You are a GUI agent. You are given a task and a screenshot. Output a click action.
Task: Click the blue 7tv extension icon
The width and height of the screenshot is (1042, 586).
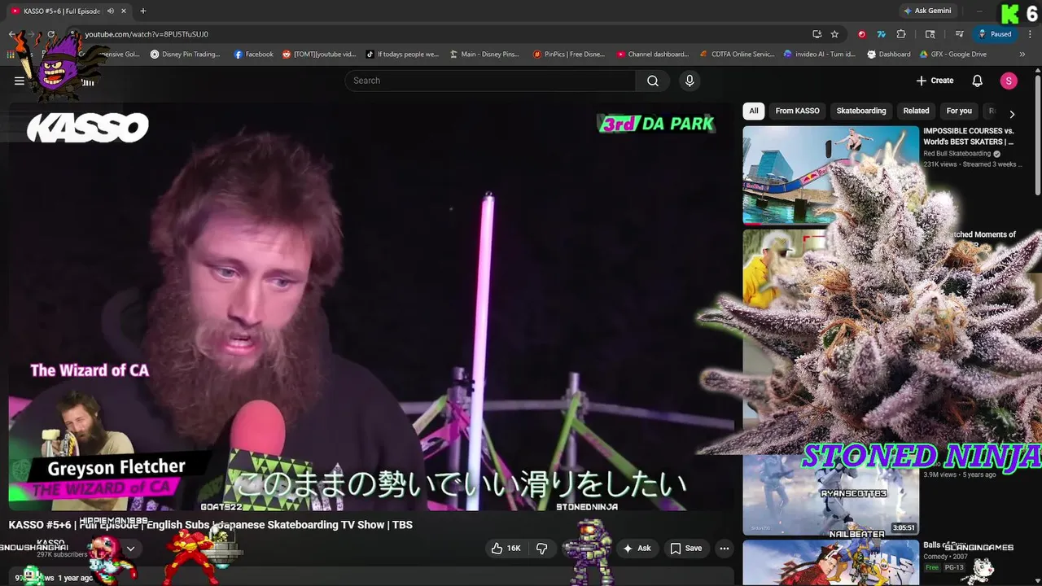(x=881, y=34)
